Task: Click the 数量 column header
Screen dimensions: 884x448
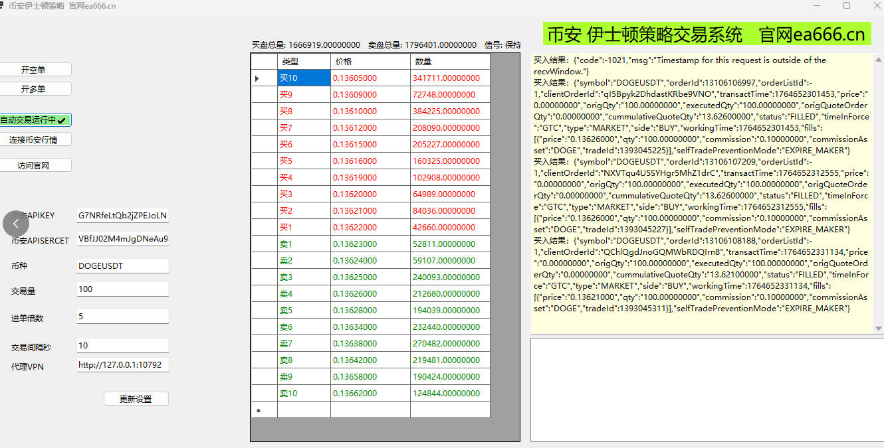Action: [x=450, y=61]
